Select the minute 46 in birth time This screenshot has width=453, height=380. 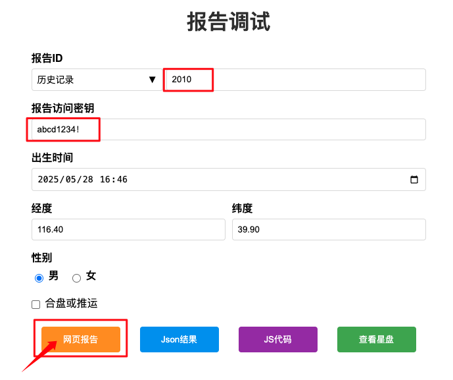click(122, 180)
